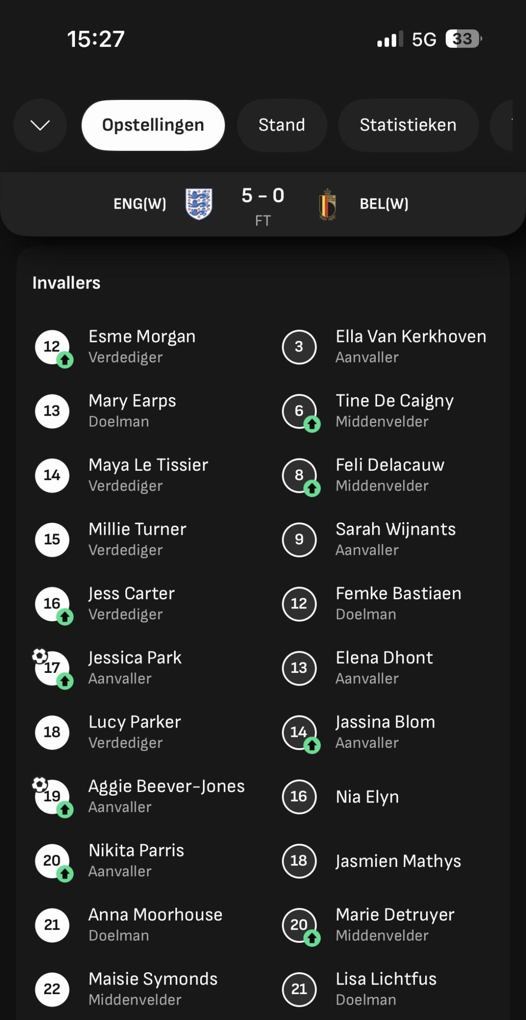Tap the Belgium team crest

click(x=327, y=204)
